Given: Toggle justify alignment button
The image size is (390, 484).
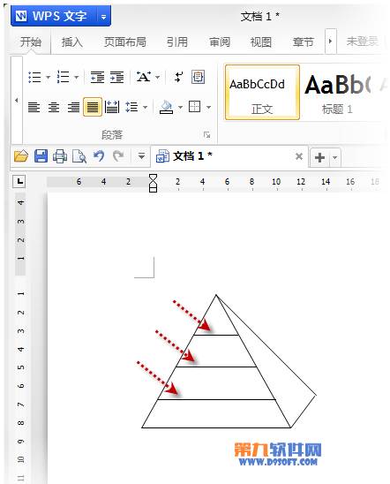Looking at the screenshot, I should 93,107.
